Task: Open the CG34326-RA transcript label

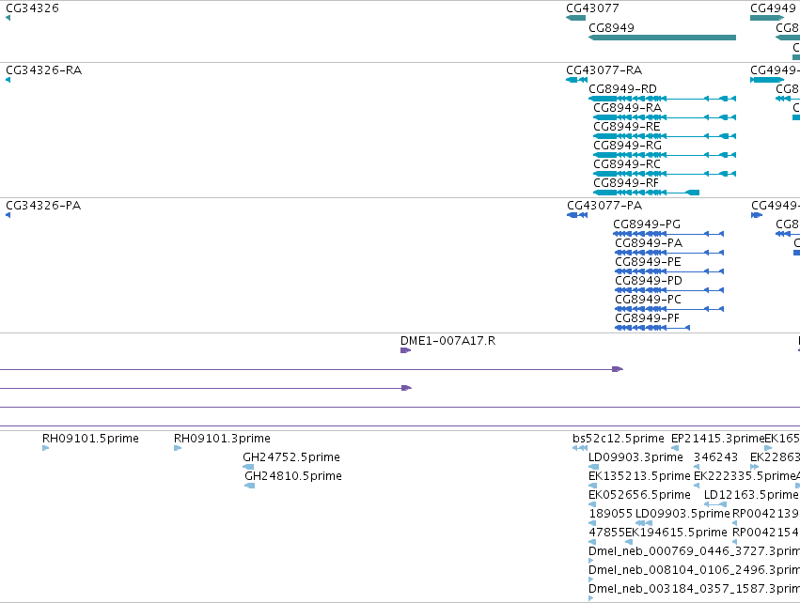Action: (44, 70)
